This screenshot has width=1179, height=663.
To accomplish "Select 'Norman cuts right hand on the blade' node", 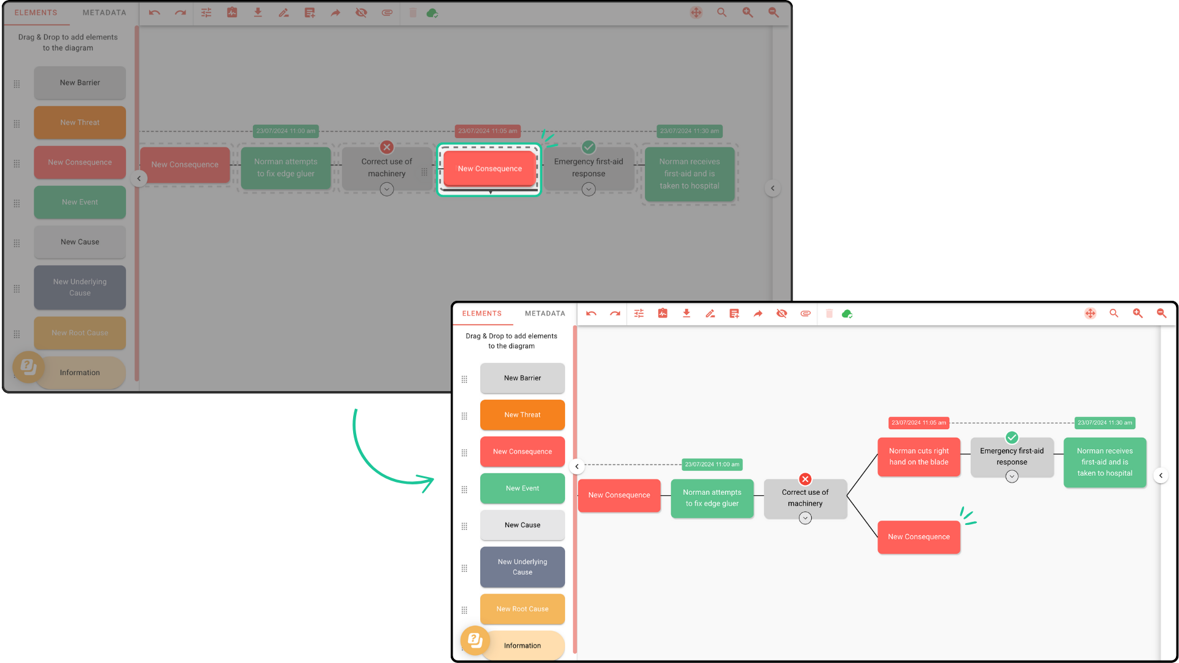I will (x=919, y=457).
